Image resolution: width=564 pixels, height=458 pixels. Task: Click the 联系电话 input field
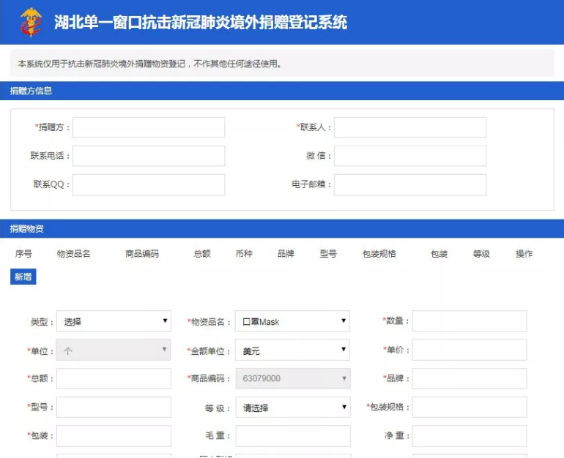(x=149, y=156)
